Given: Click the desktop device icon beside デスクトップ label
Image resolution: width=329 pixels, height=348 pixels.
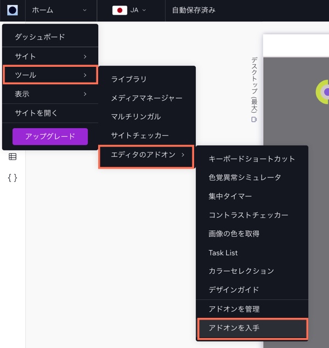Looking at the screenshot, I should [x=254, y=120].
